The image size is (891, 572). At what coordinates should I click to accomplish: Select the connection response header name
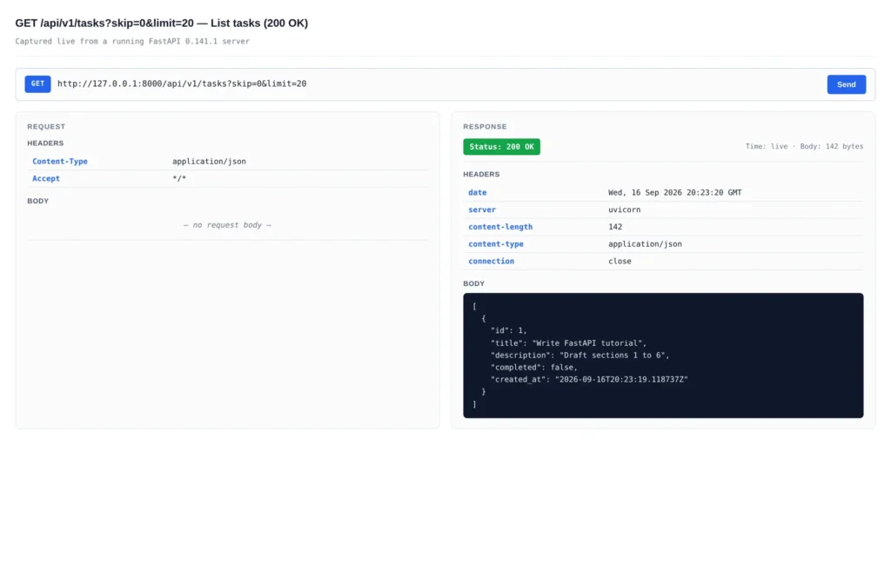[491, 261]
